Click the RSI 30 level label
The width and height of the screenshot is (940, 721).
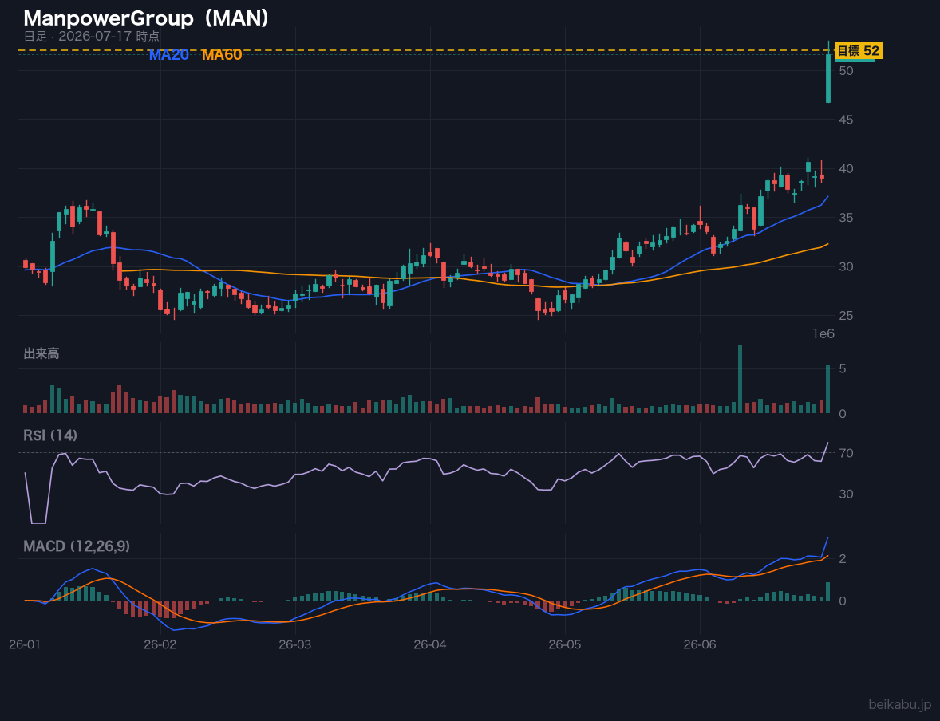[846, 494]
